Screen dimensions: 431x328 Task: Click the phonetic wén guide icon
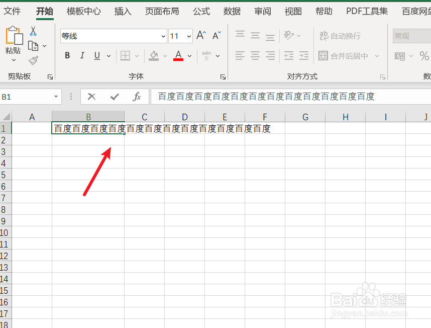coord(206,56)
